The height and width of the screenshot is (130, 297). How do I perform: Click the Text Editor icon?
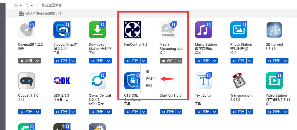click(203, 81)
